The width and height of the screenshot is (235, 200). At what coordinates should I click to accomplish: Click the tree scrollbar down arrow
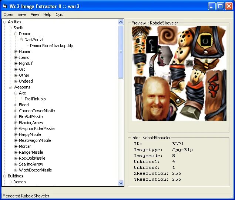(x=121, y=183)
